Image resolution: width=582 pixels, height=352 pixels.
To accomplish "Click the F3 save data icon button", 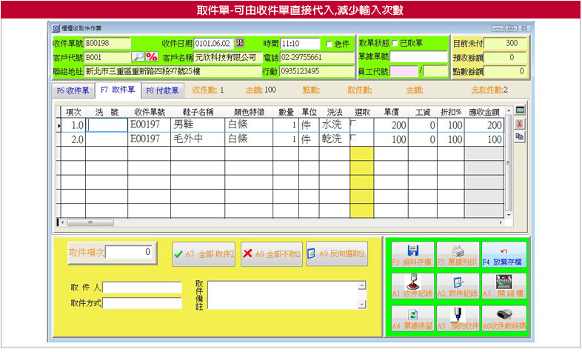I will (412, 253).
